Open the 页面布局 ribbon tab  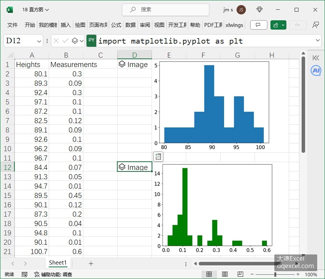coord(98,25)
